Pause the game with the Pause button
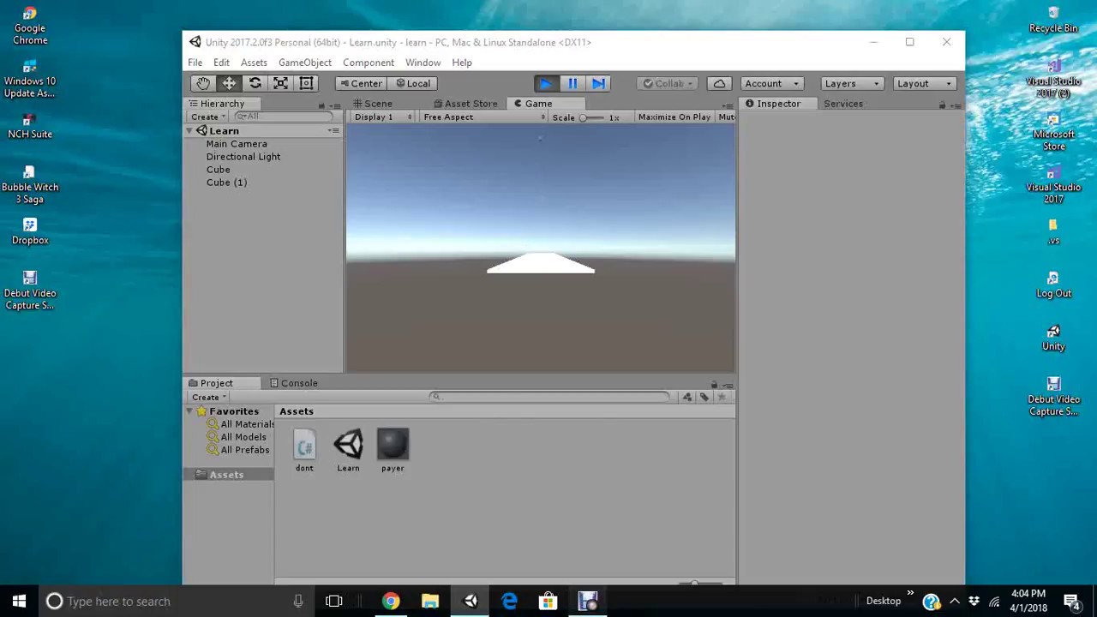 [x=572, y=83]
